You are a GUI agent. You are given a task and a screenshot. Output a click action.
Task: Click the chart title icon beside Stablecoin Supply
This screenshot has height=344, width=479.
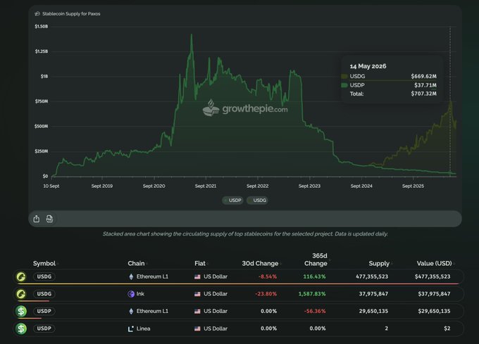tap(37, 14)
